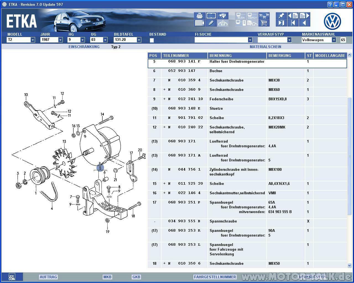The height and width of the screenshot is (283, 354).
Task: Click the parts list view icon
Action: pyautogui.click(x=199, y=23)
